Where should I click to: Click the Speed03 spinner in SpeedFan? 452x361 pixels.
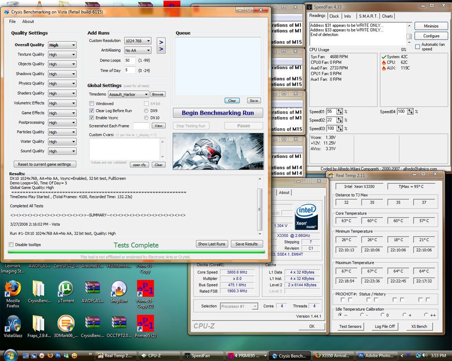click(339, 128)
